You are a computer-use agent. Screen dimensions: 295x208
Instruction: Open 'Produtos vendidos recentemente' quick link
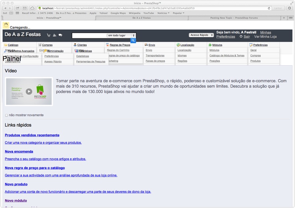tap(32, 135)
